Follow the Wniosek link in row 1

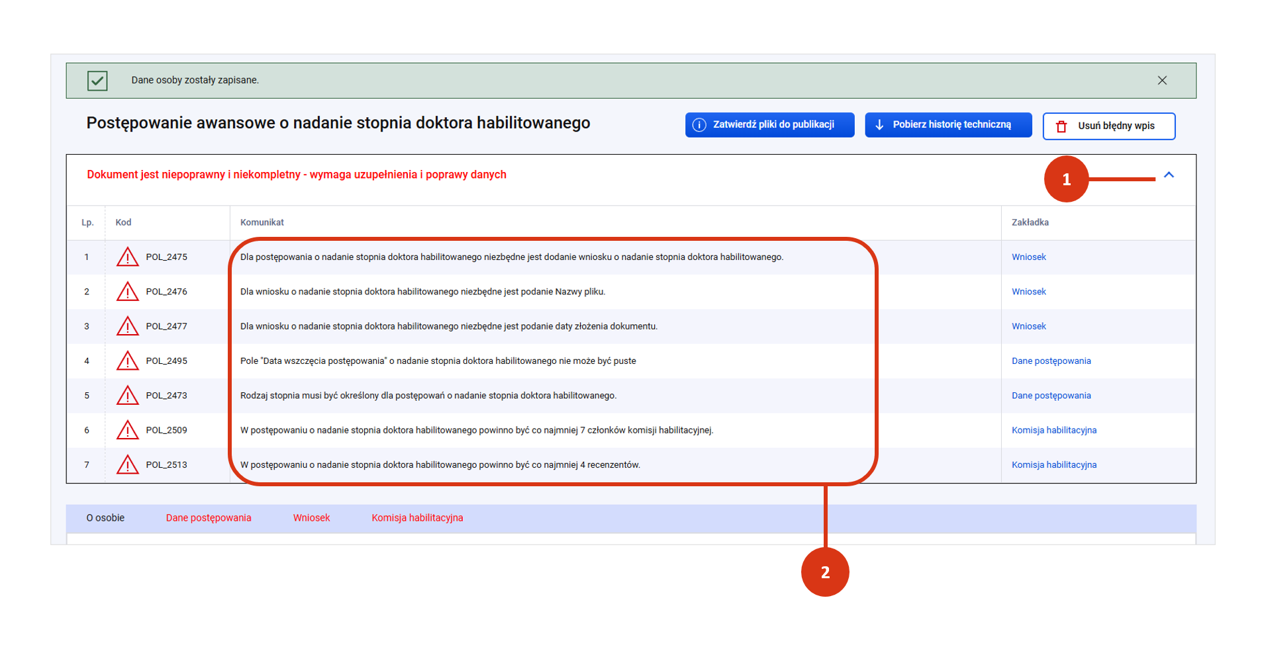[x=1028, y=257]
